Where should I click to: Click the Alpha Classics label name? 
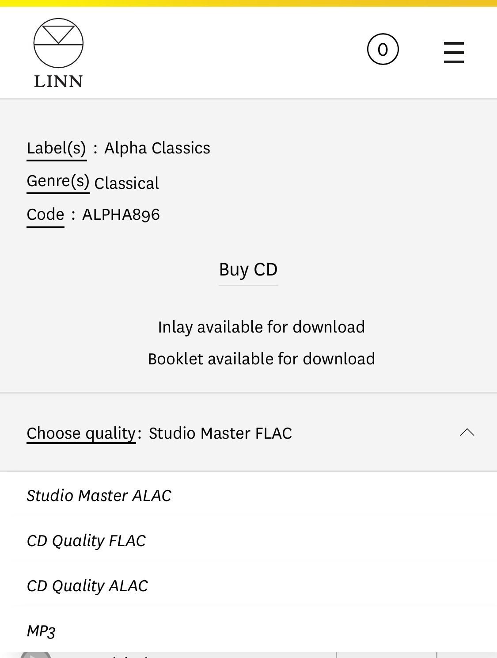(x=157, y=148)
